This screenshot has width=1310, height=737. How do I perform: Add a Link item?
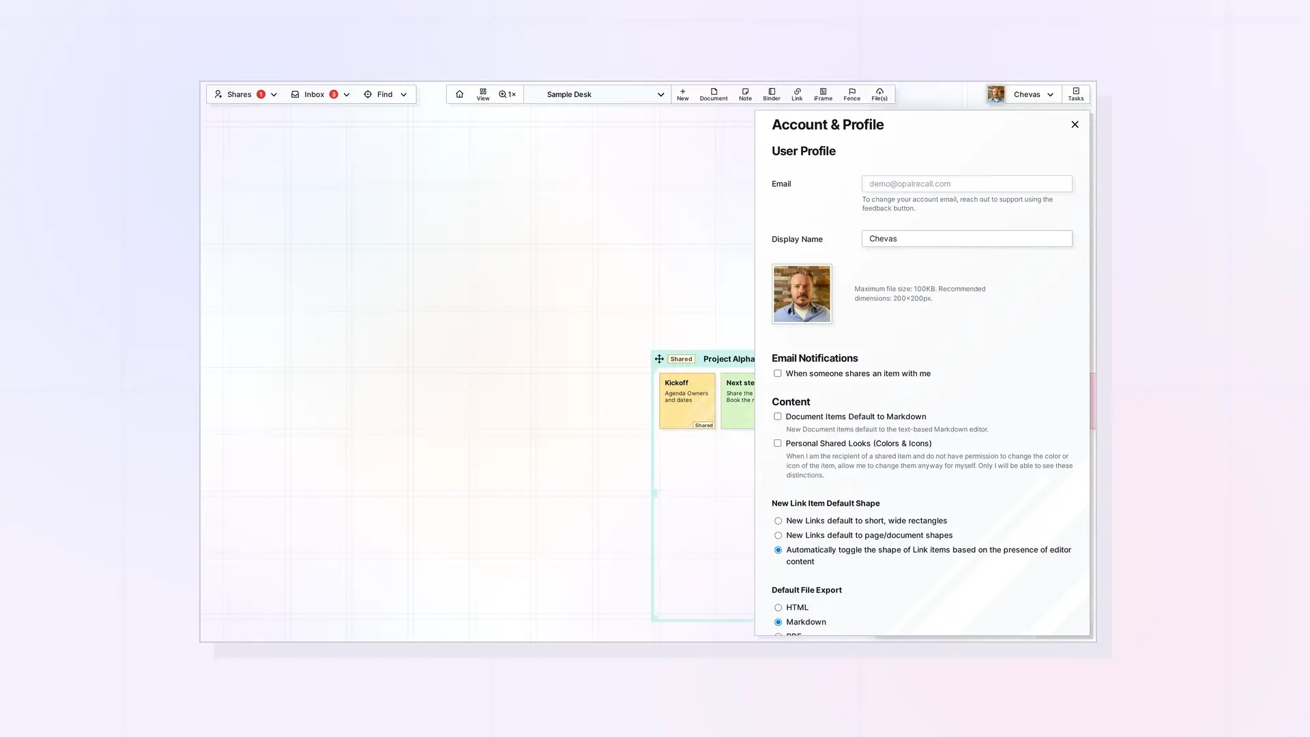pyautogui.click(x=797, y=94)
